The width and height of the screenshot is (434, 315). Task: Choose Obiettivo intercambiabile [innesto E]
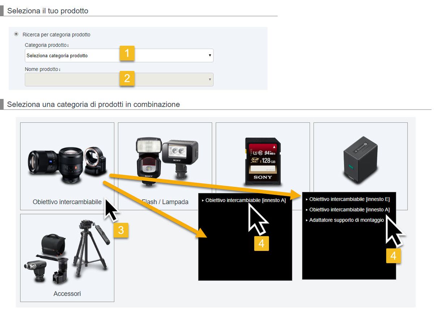point(349,199)
